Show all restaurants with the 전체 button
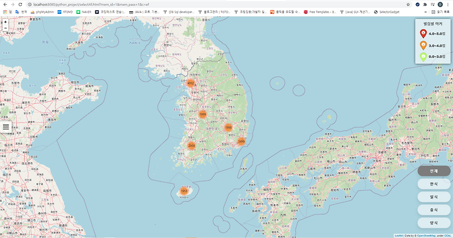This screenshot has height=238, width=453. [x=434, y=171]
